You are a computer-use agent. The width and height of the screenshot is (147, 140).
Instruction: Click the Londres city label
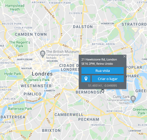click(x=42, y=74)
